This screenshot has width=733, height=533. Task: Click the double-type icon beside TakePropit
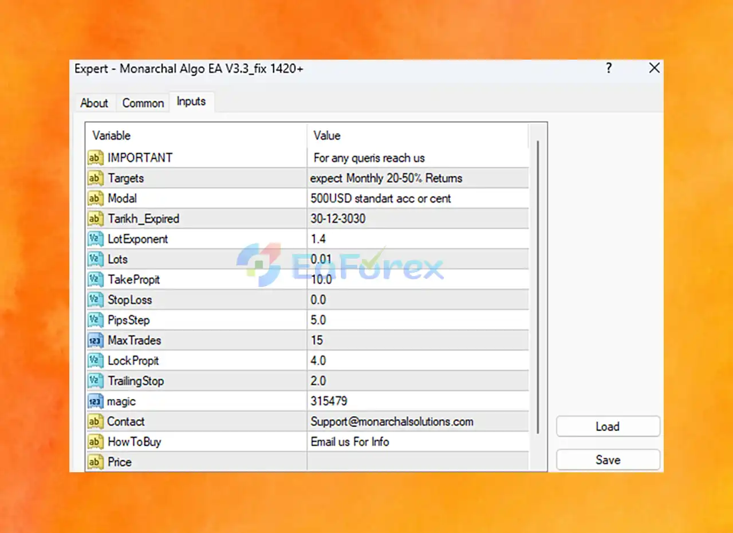95,280
